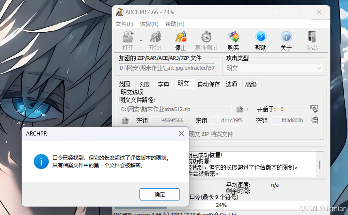
Task: Click the 打开 (Open) toolbar icon
Action: pyautogui.click(x=128, y=37)
